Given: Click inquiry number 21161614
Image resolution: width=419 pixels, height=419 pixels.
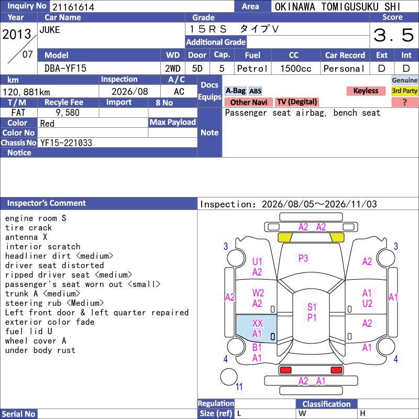Looking at the screenshot, I should (x=73, y=7).
